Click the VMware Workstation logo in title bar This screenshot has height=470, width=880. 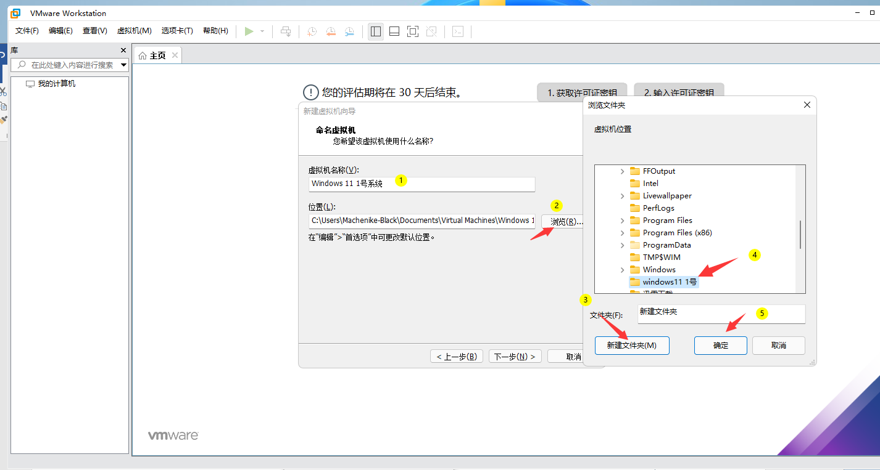pos(16,13)
